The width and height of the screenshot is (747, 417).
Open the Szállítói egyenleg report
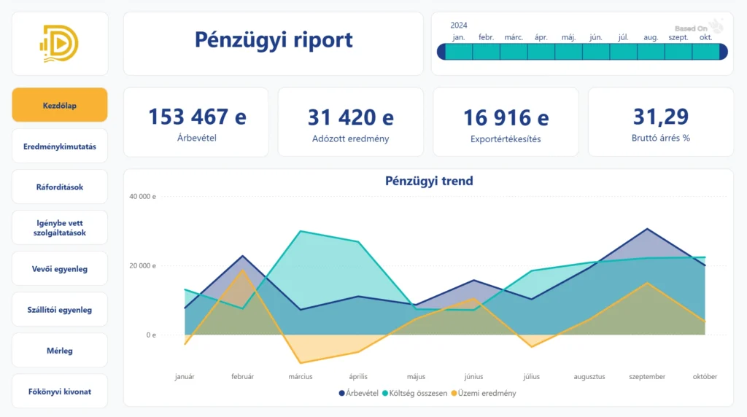coord(60,310)
